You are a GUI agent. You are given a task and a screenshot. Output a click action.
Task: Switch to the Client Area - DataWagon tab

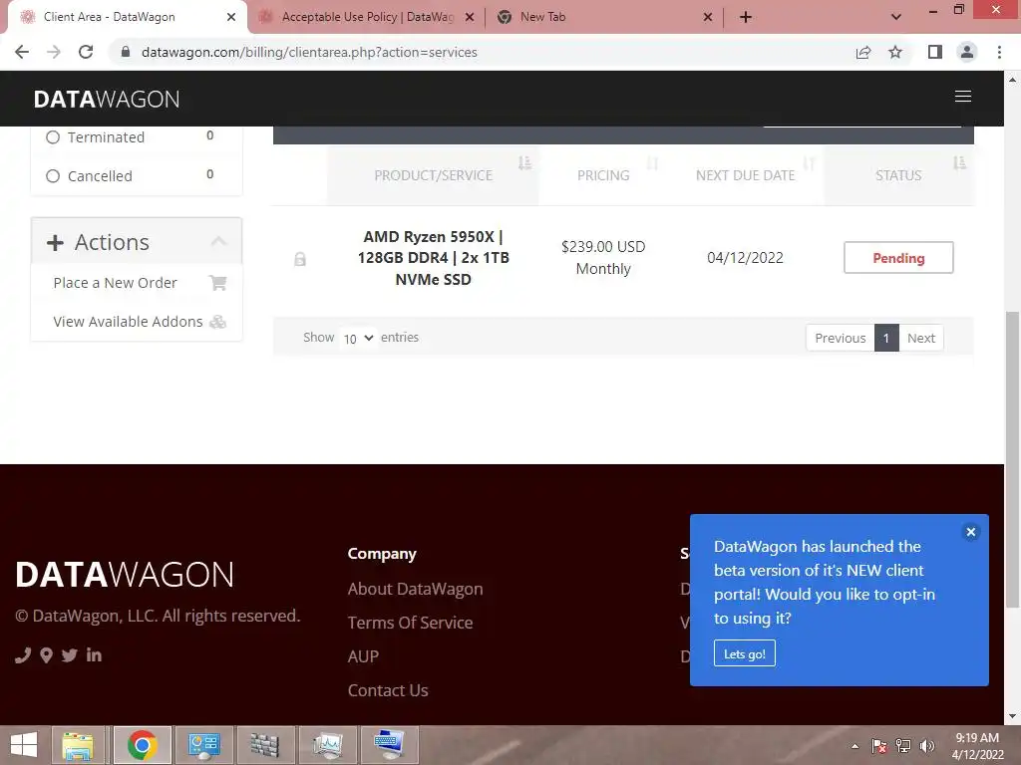pyautogui.click(x=127, y=17)
